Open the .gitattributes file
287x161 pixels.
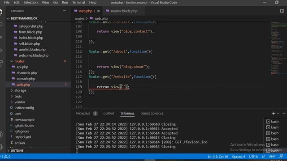[x=24, y=125]
